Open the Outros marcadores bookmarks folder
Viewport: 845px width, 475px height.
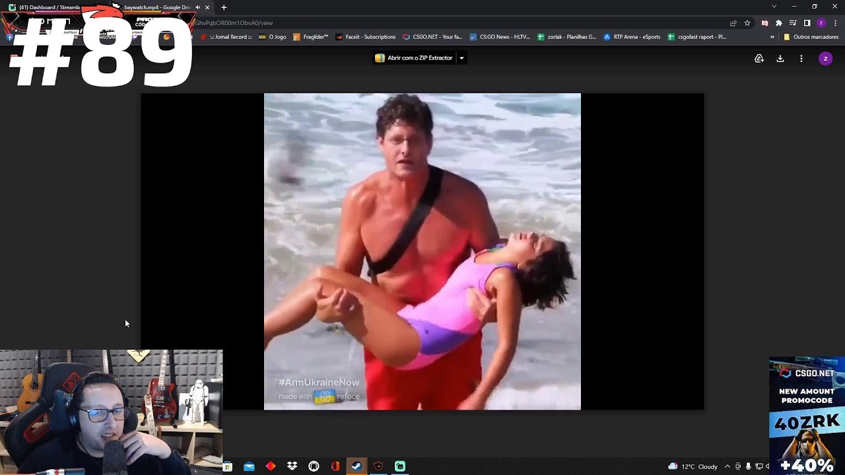811,37
